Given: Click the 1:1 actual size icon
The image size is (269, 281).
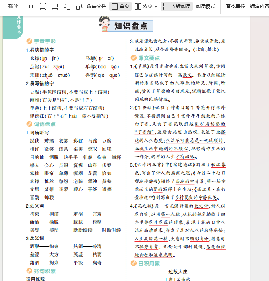Looking at the screenshot, I should [31, 7].
